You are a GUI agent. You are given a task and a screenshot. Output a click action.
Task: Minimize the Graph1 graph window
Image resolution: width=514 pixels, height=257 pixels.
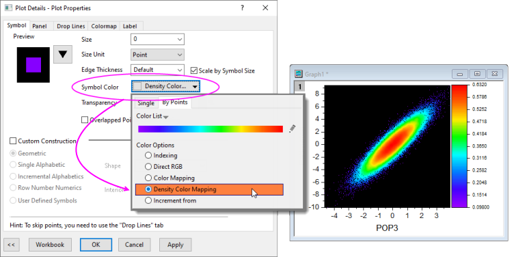point(459,74)
